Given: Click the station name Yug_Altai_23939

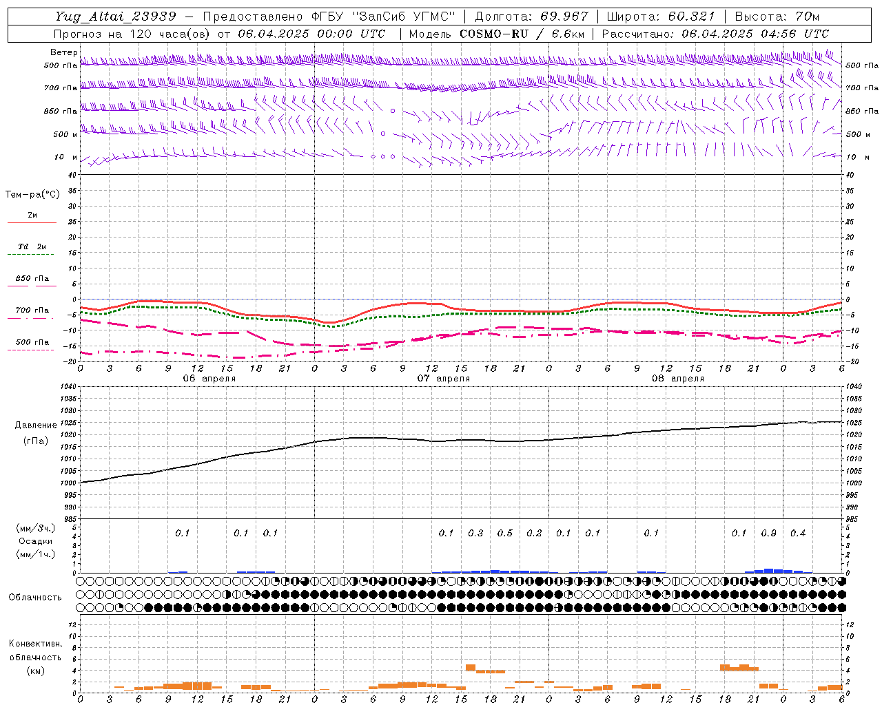Looking at the screenshot, I should click(116, 17).
